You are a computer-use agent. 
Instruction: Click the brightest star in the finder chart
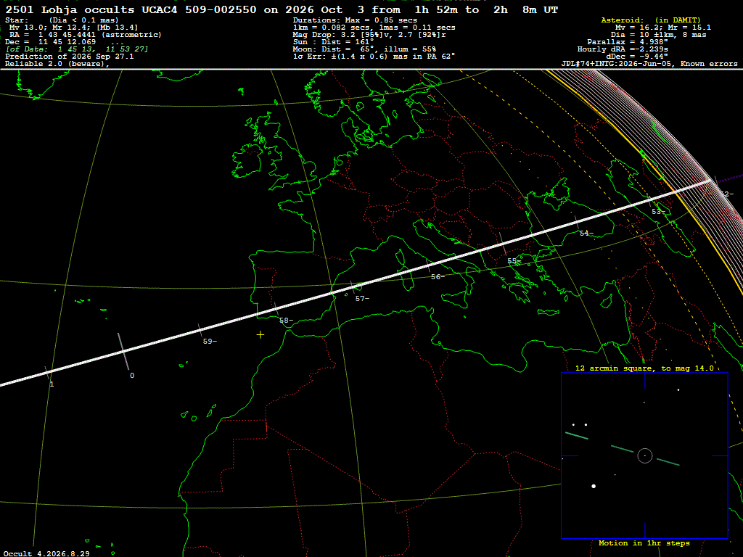(594, 486)
